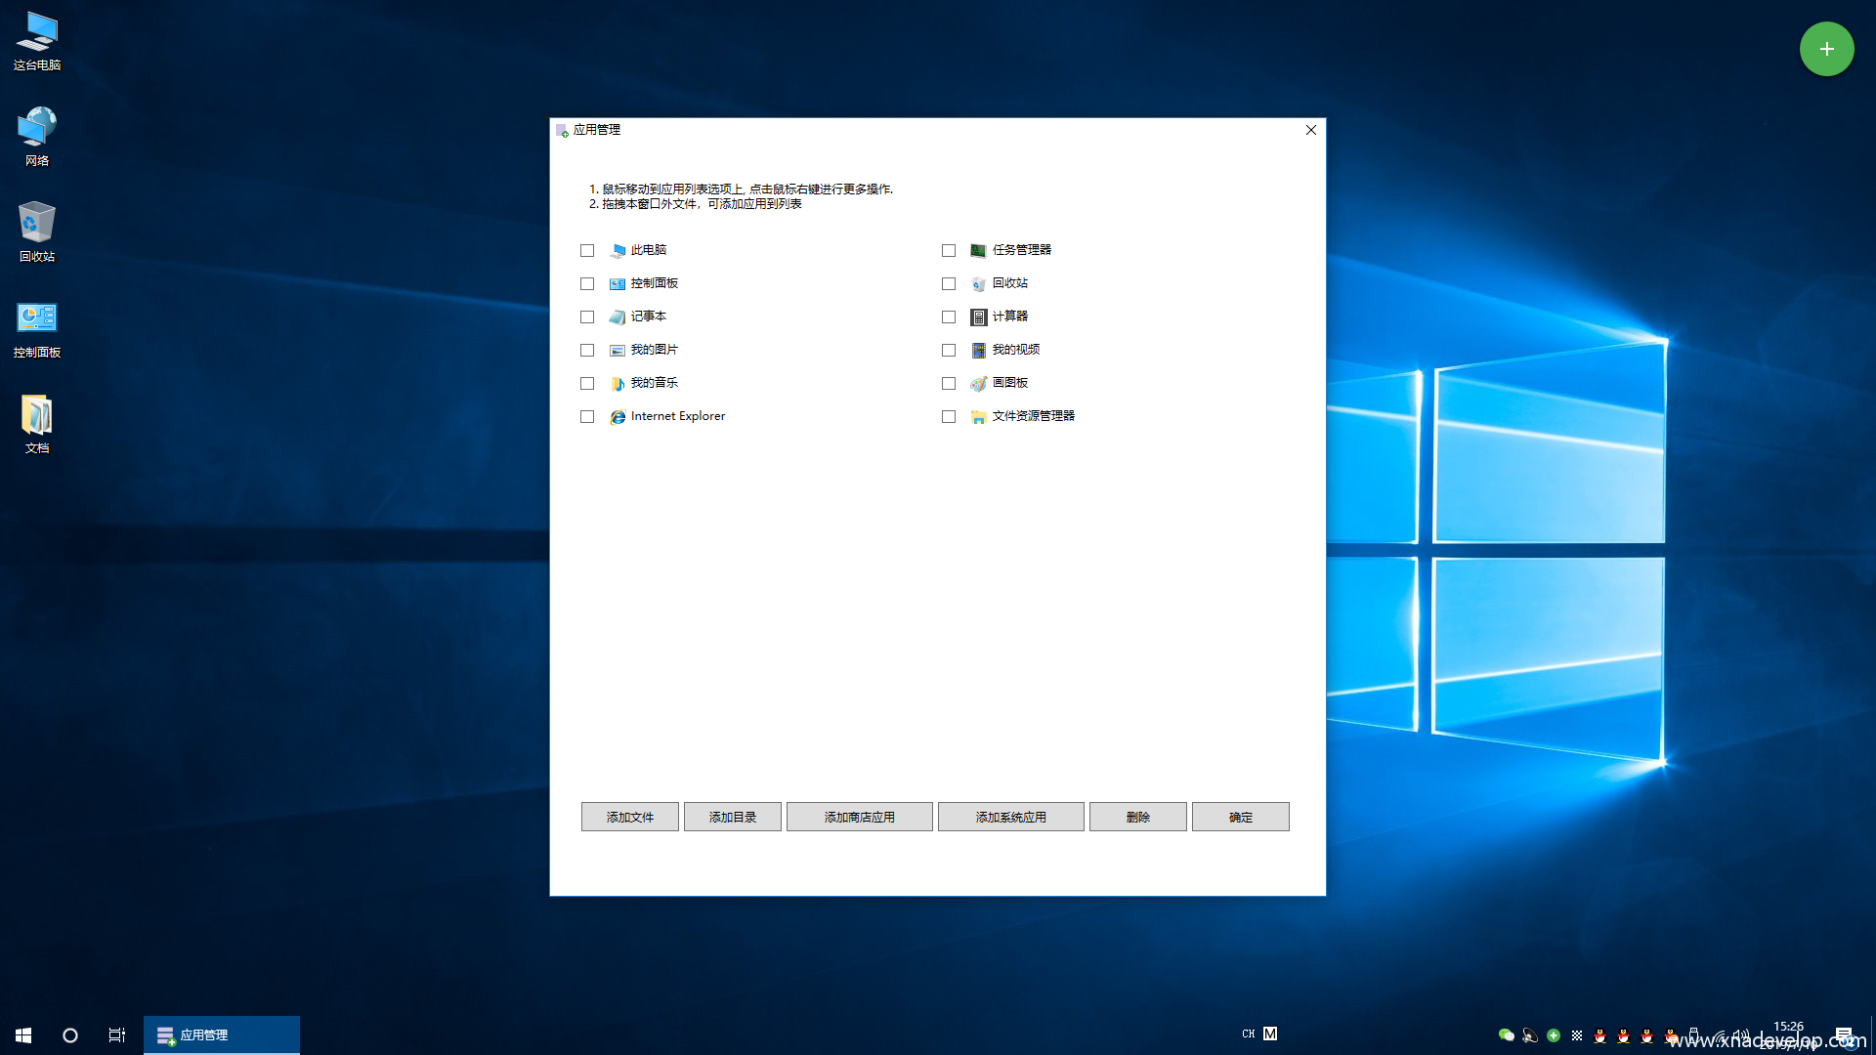Select the 我的音乐 checkbox
Screen dimensions: 1876x1055
(587, 384)
